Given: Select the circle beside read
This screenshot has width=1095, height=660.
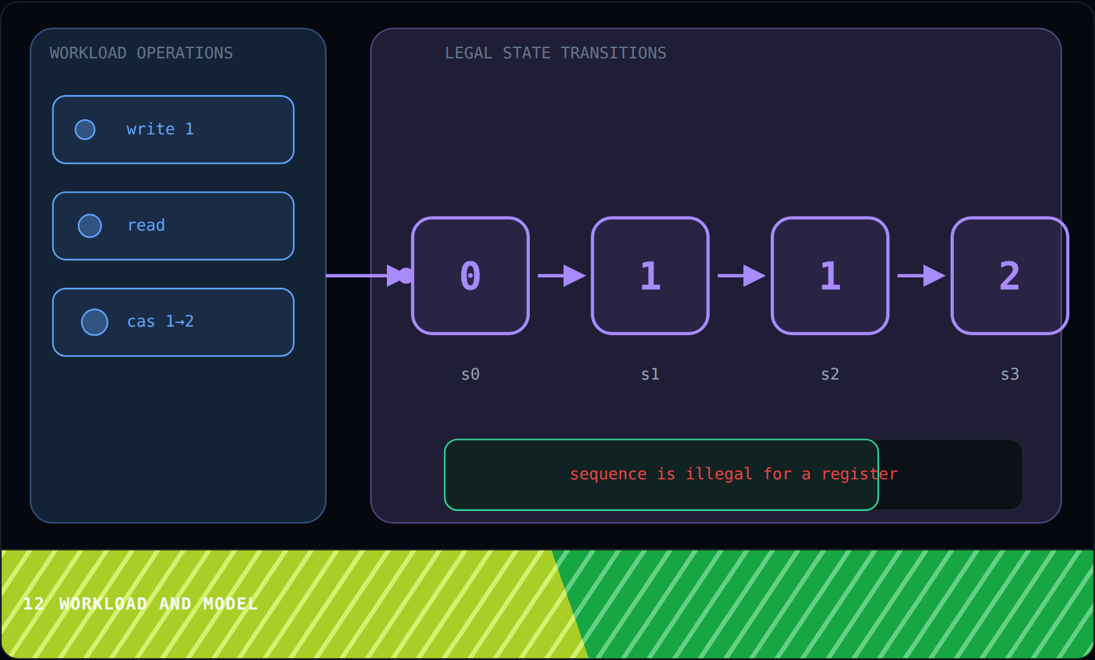Looking at the screenshot, I should coord(90,226).
